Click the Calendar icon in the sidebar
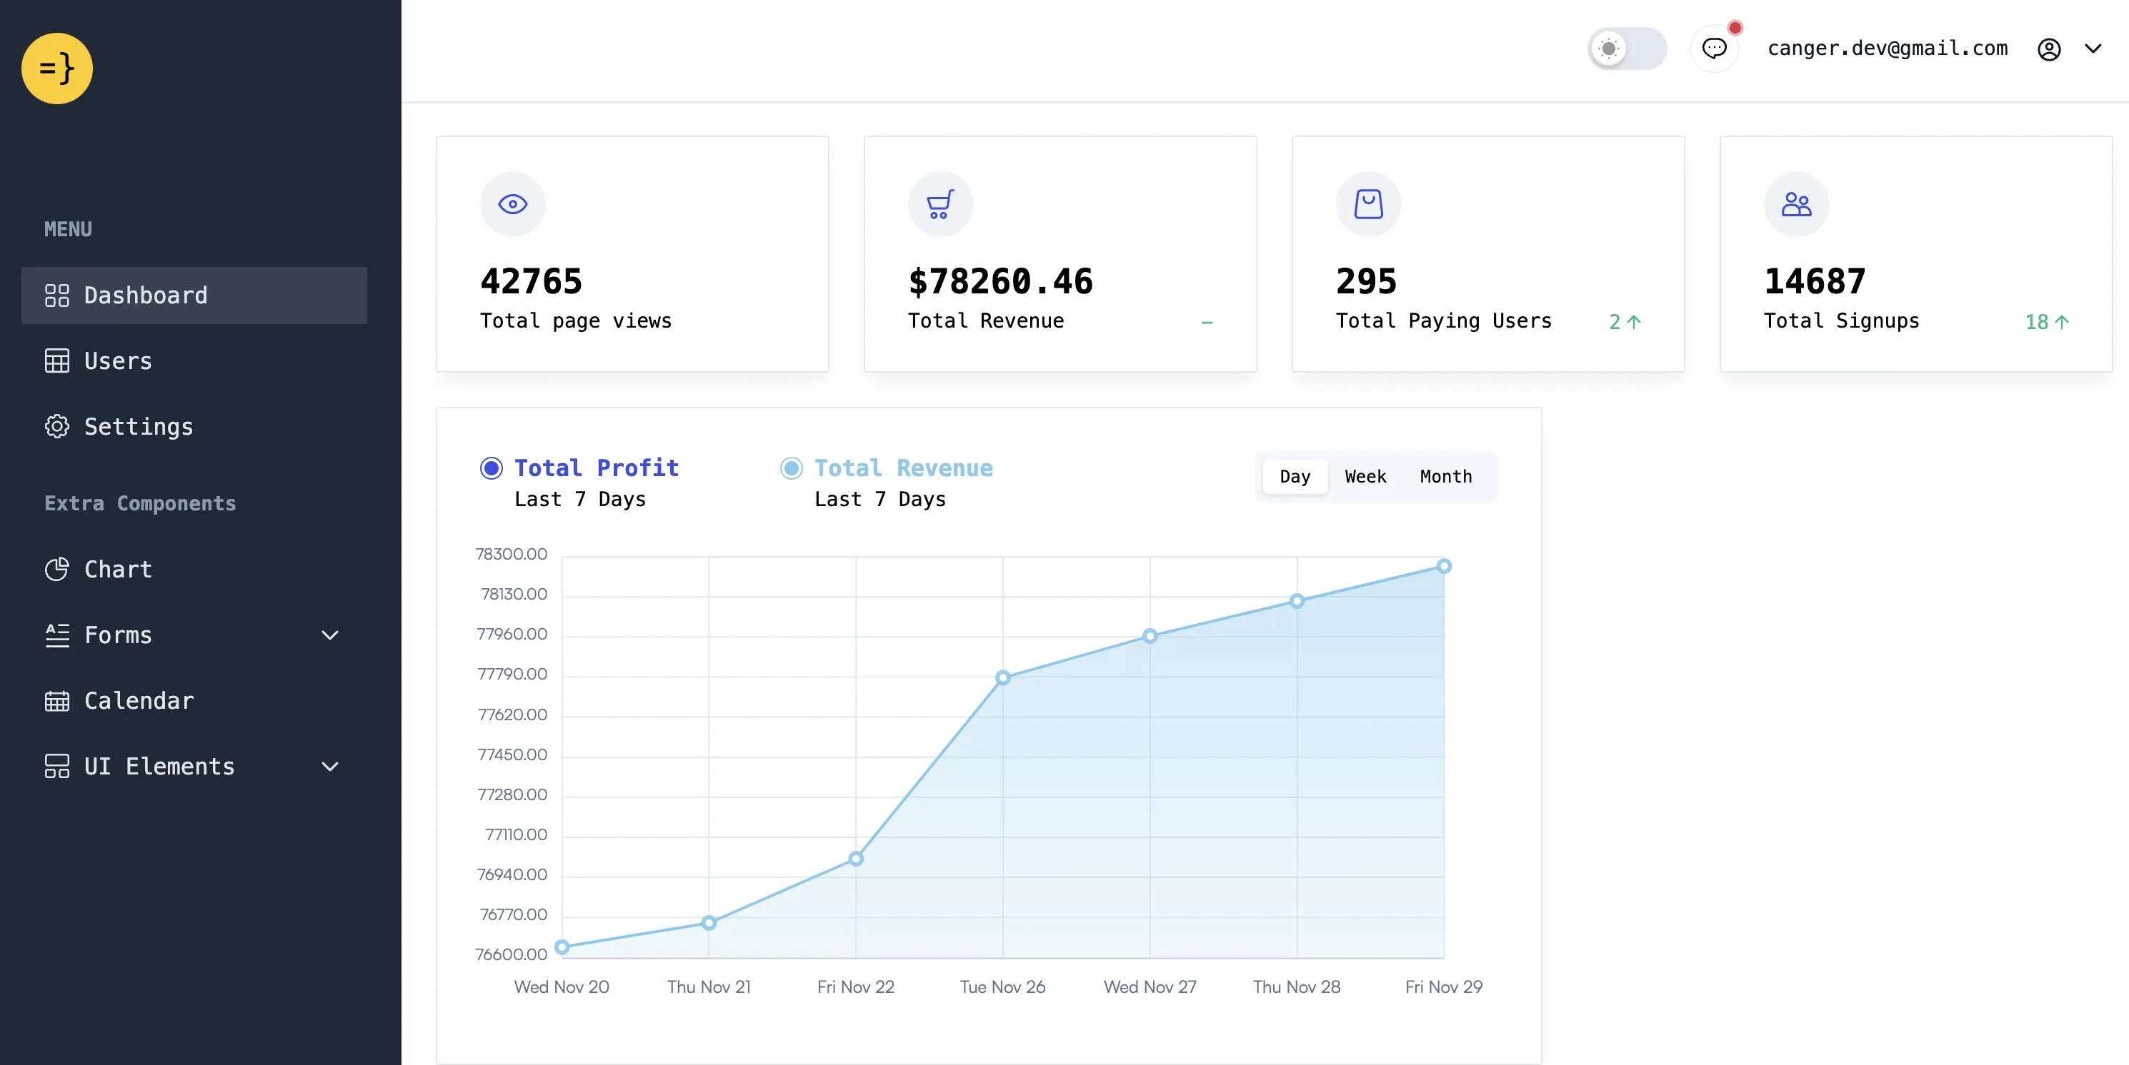 coord(56,700)
